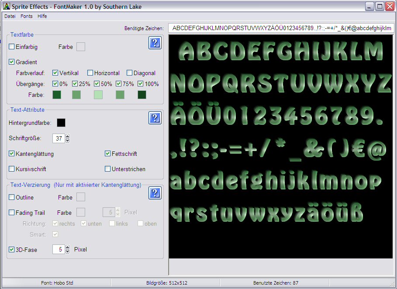The width and height of the screenshot is (397, 289).
Task: Disable Kantenglättung anti-aliasing
Action: 11,154
